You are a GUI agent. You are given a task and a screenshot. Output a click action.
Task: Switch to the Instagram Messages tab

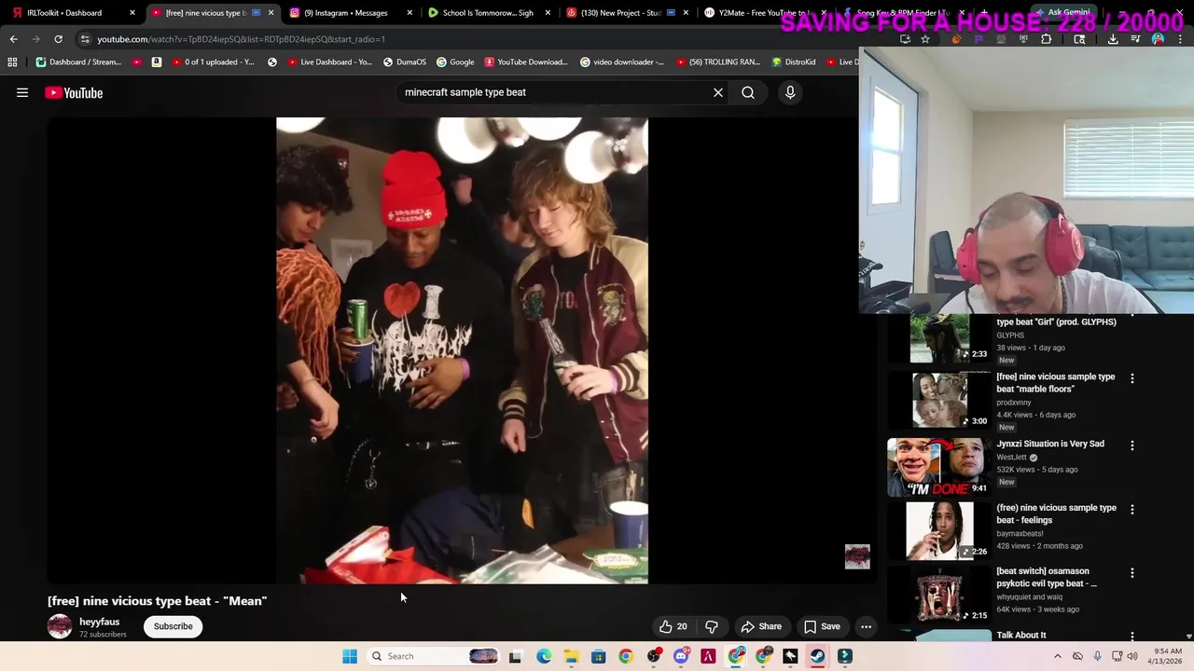(350, 13)
